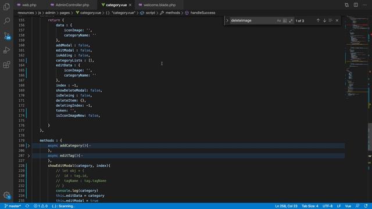
Task: Open the Source Control view
Action: tap(6, 36)
